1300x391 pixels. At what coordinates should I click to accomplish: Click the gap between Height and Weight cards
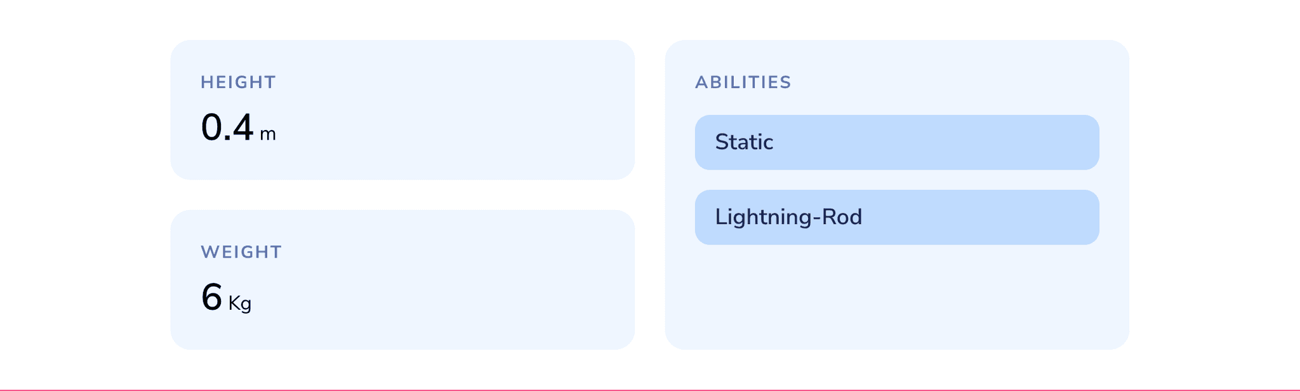coord(402,195)
